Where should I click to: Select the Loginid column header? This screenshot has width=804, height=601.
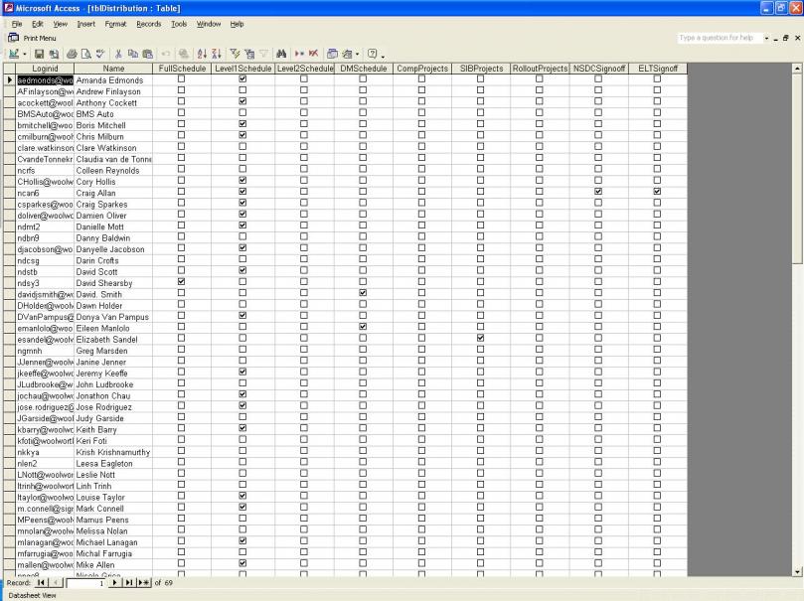(x=45, y=69)
